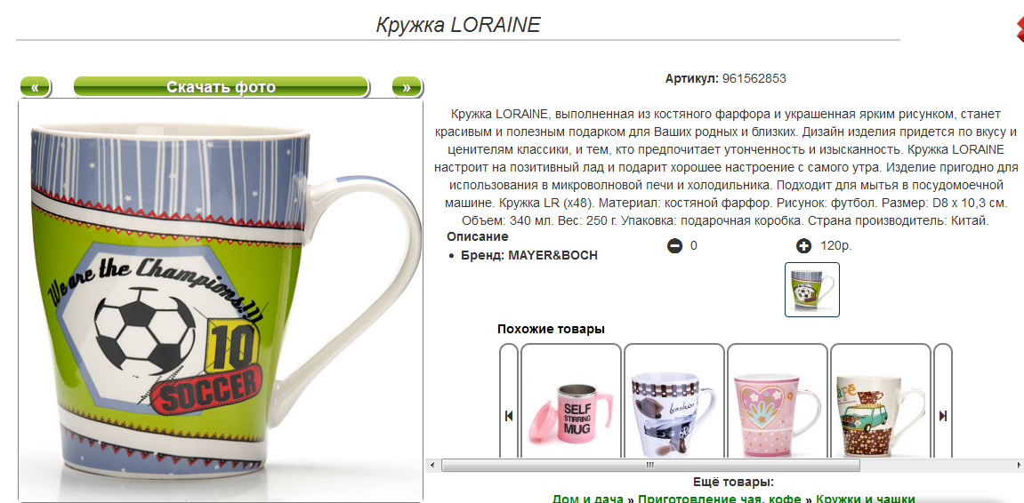Screen dimensions: 1024x503
Task: Open the Приготовление чая, кофе link
Action: (x=720, y=499)
